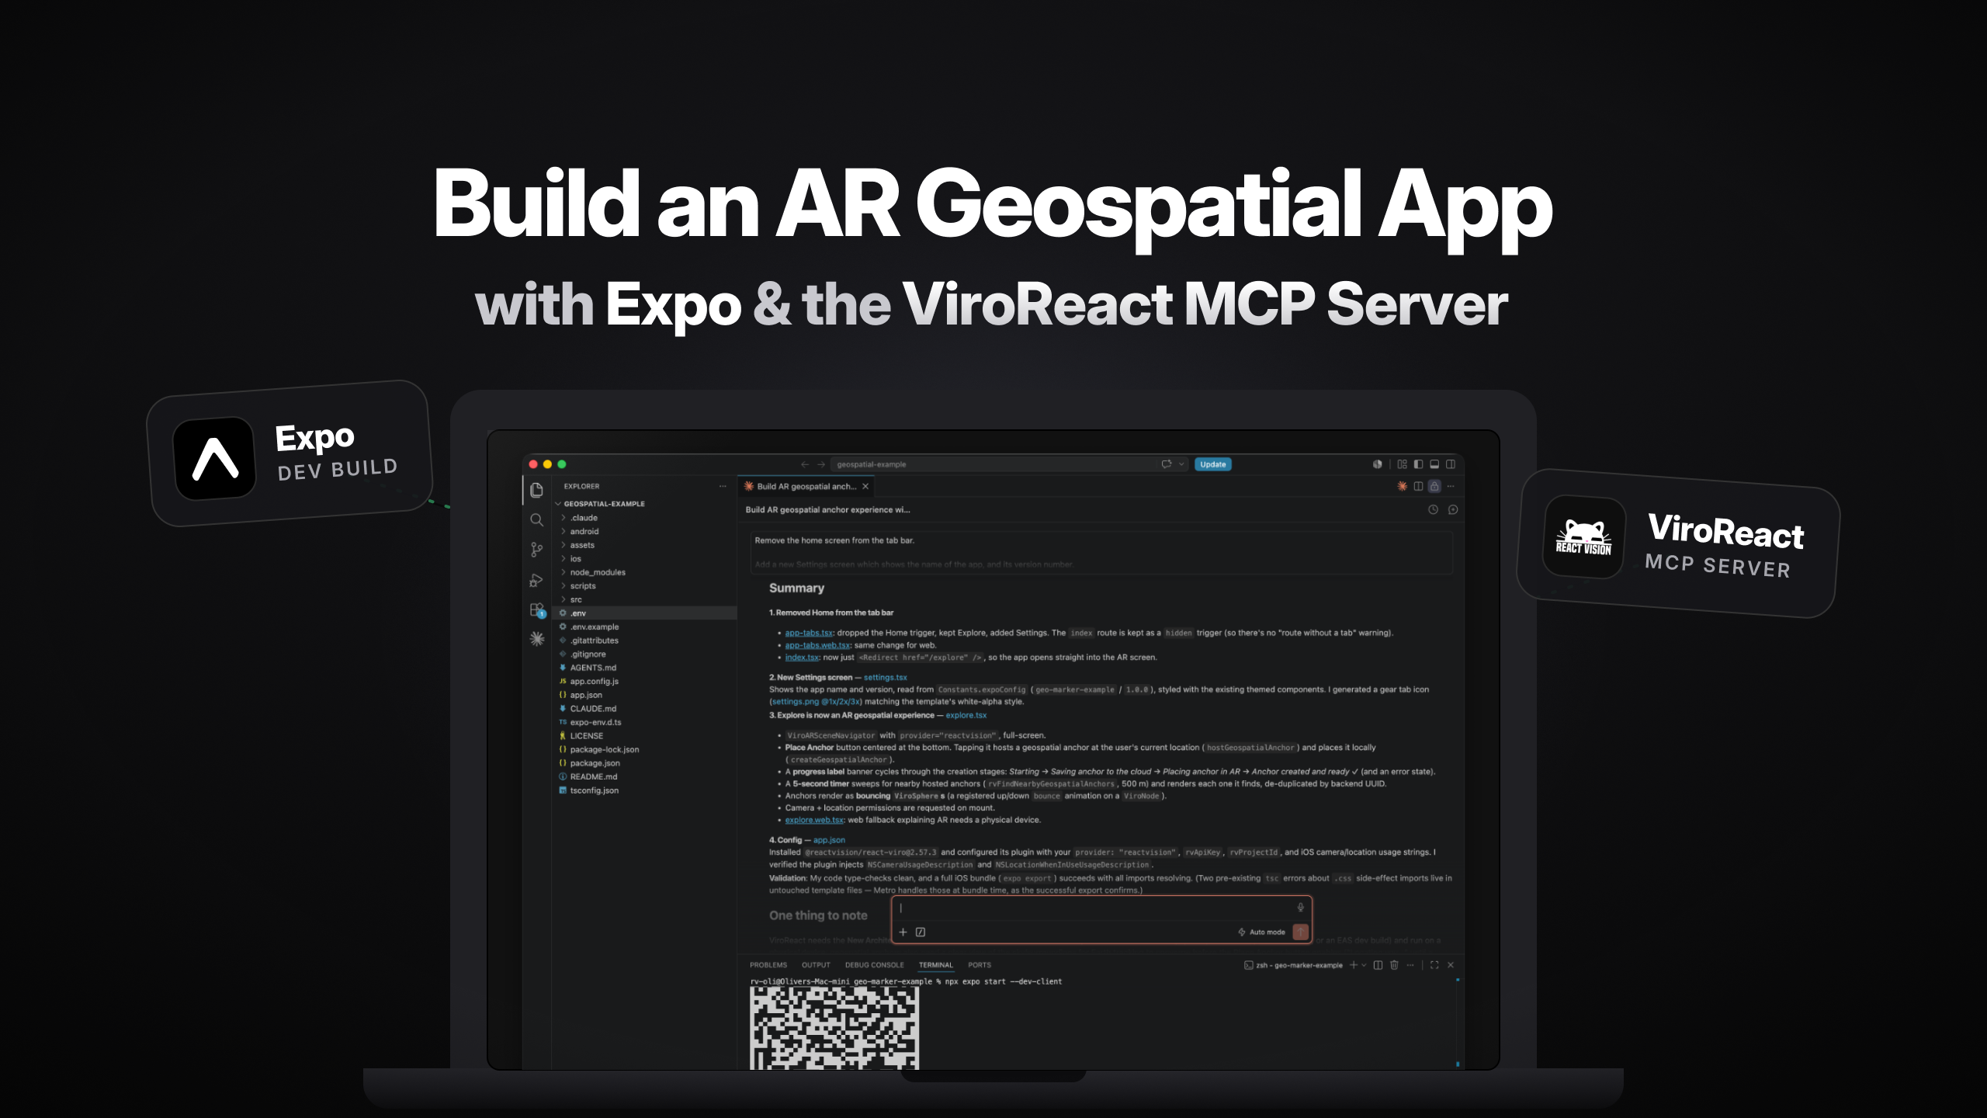The width and height of the screenshot is (1987, 1118).
Task: Maximize the terminal panel size
Action: tap(1434, 965)
